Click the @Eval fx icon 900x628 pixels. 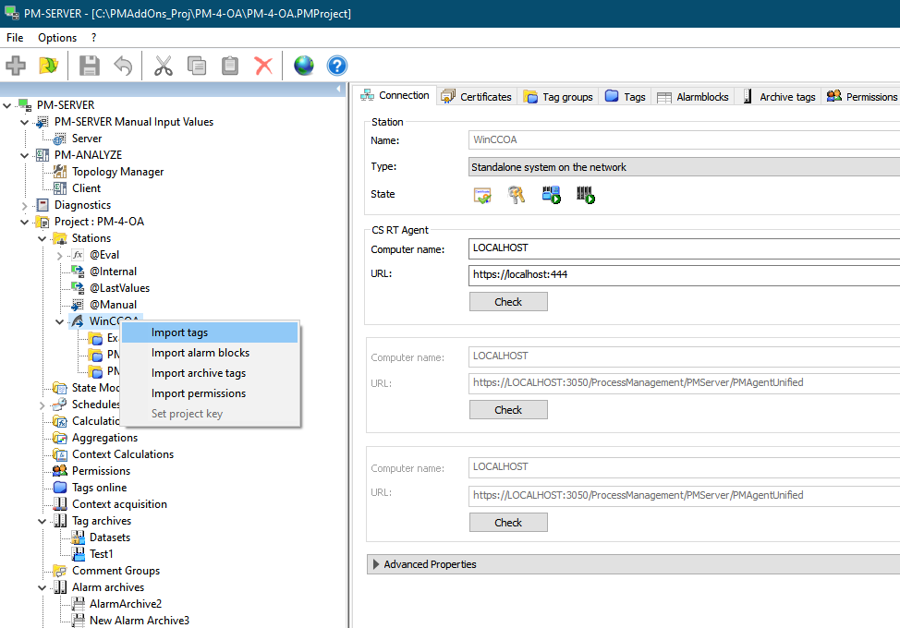(78, 255)
